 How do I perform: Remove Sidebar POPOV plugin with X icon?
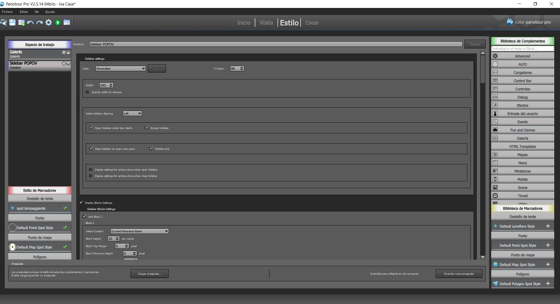64,64
